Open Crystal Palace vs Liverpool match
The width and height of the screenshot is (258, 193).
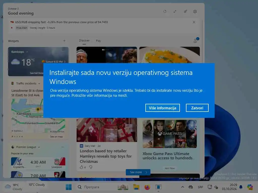[x=38, y=163]
